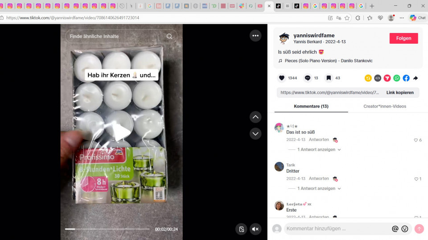Insert emoji in the comment box
428x240 pixels.
[405, 229]
